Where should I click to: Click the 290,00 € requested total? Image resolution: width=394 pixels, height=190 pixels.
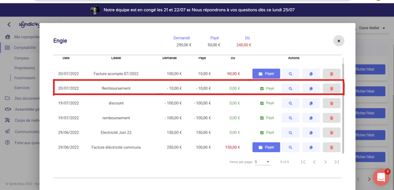[184, 45]
